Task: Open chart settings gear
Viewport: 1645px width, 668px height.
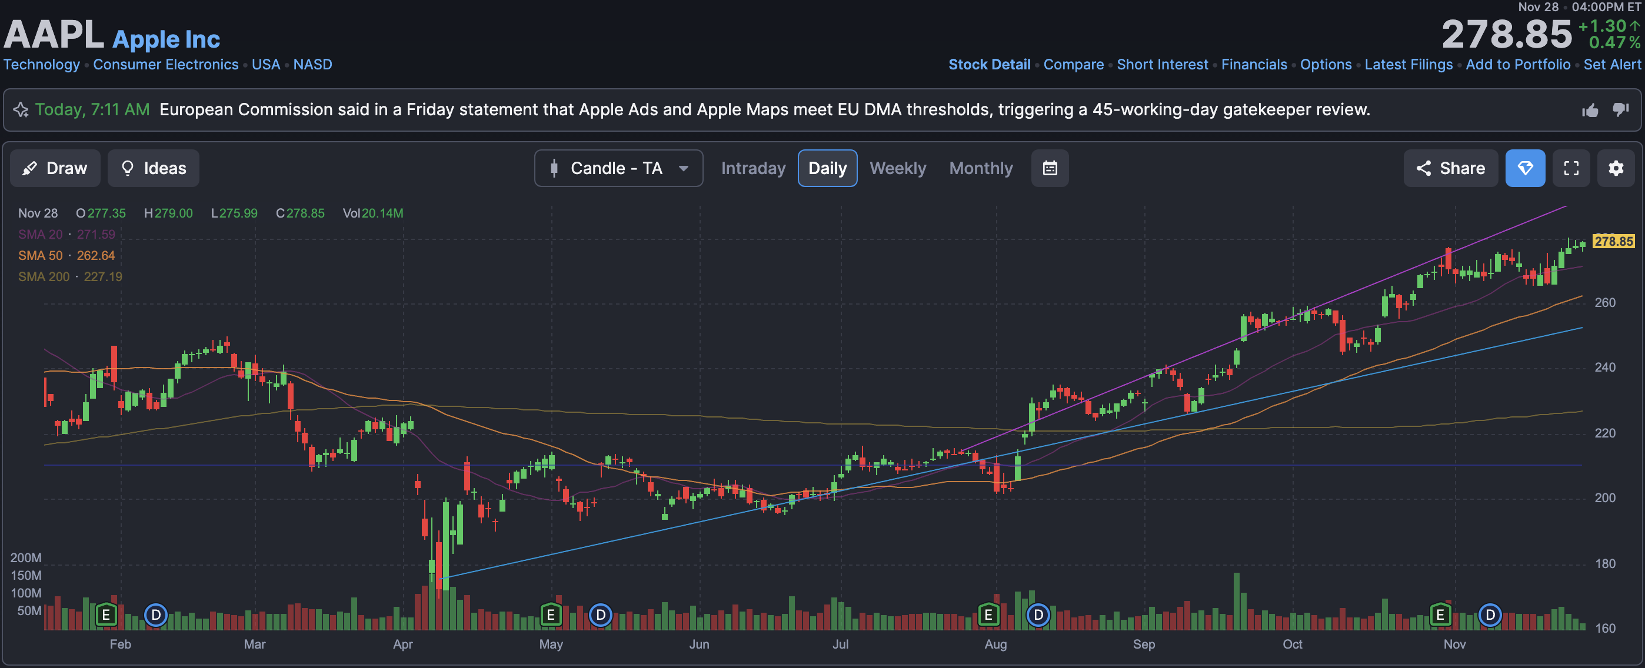Action: [1616, 168]
